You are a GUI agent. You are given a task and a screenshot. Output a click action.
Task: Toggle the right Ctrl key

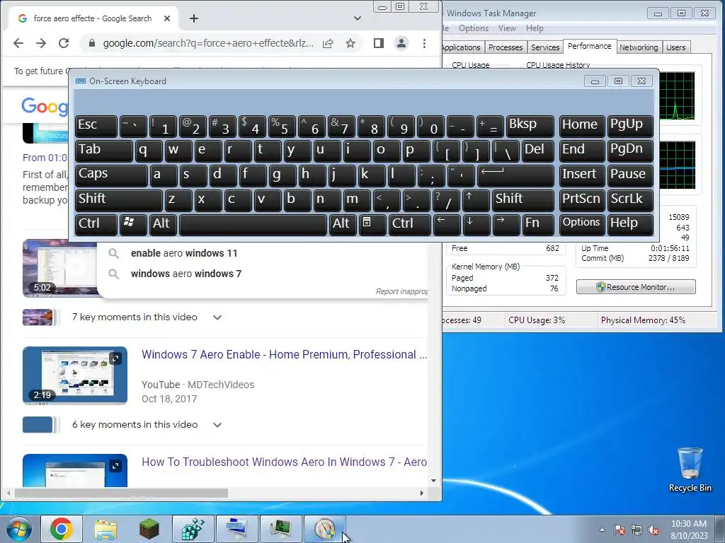[x=410, y=224]
